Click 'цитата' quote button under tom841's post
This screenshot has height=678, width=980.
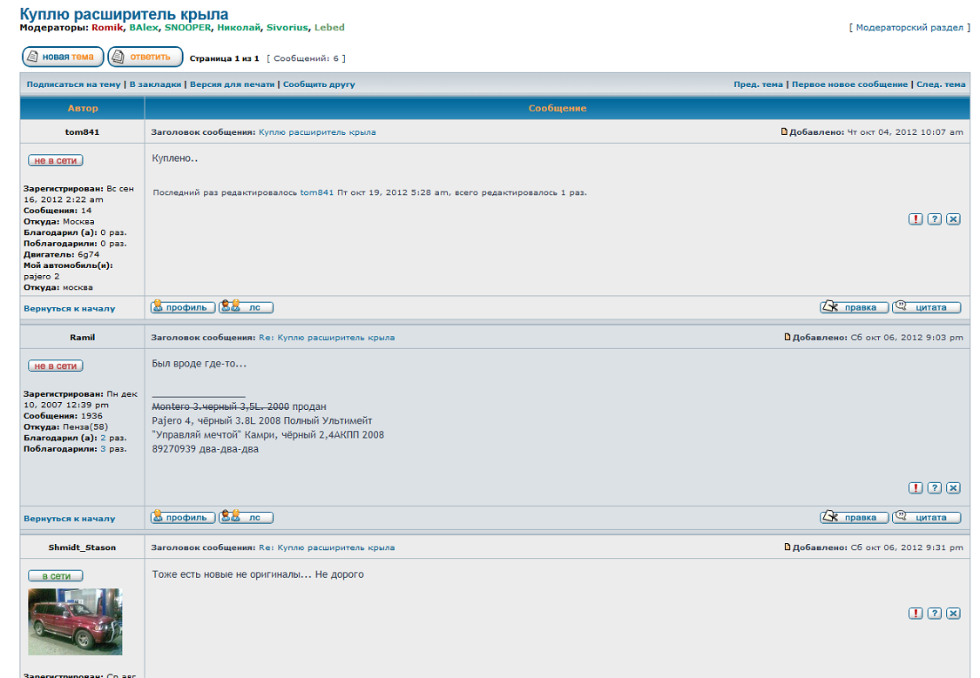point(926,307)
